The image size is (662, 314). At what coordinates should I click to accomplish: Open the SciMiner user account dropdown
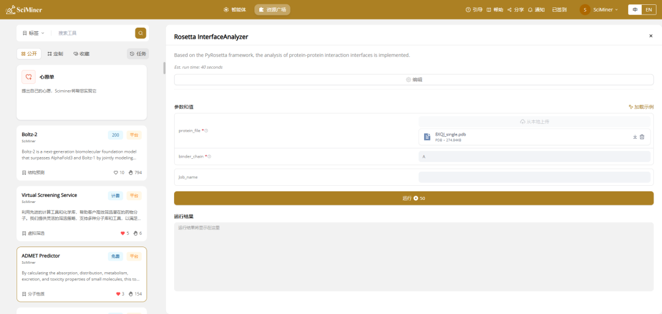click(599, 10)
